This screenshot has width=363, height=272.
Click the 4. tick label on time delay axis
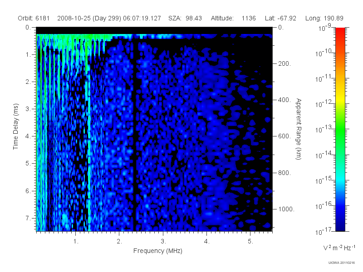coord(28,136)
